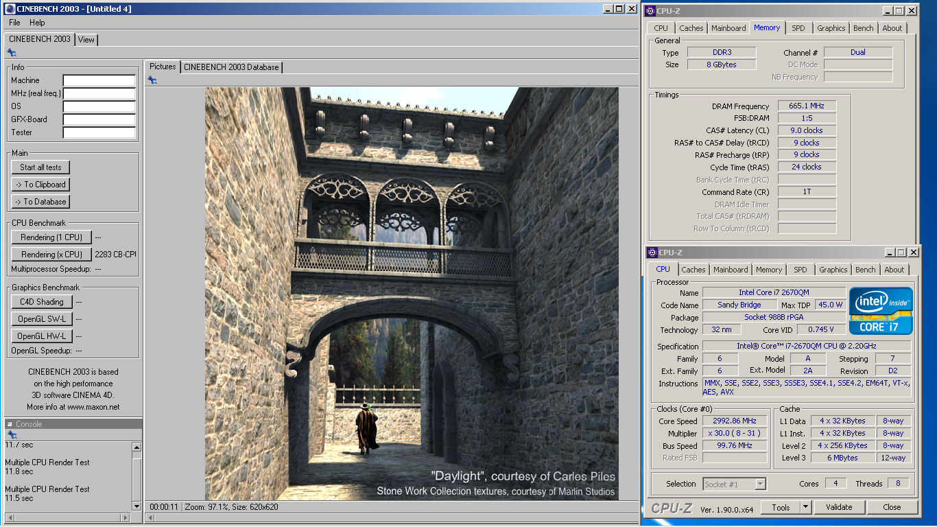Viewport: 937px width, 527px height.
Task: Switch to the CINEBENCH 2003 tab
Action: (39, 39)
